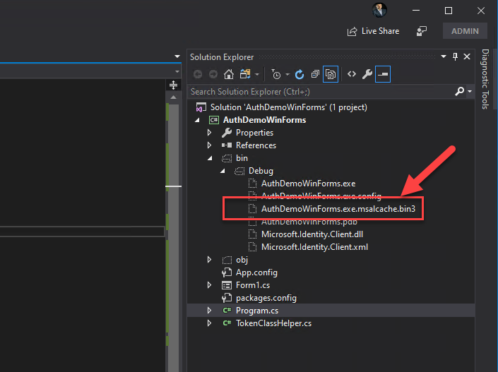Click the App.config file icon
Viewport: 498px width, 372px height.
click(x=227, y=272)
